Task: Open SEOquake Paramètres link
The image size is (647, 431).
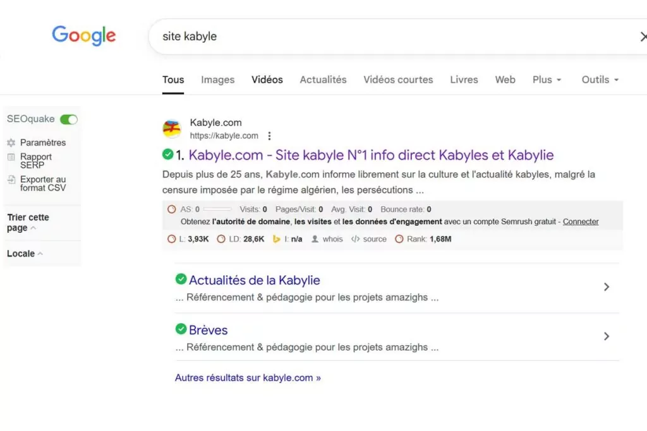Action: click(x=43, y=143)
